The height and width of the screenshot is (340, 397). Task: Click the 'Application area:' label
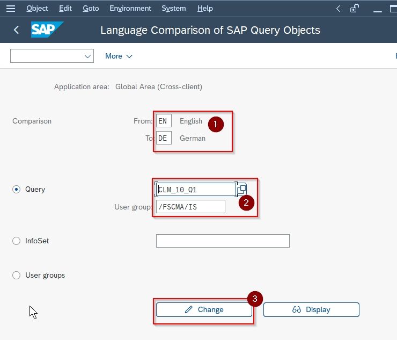[82, 86]
